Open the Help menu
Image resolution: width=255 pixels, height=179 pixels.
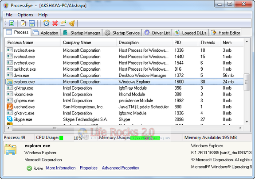pyautogui.click(x=43, y=15)
